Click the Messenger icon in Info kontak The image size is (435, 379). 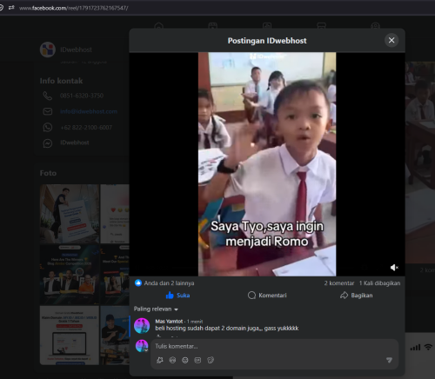point(48,143)
